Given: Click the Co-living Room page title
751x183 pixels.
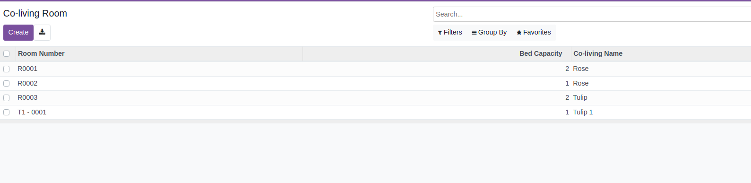Looking at the screenshot, I should coord(35,13).
